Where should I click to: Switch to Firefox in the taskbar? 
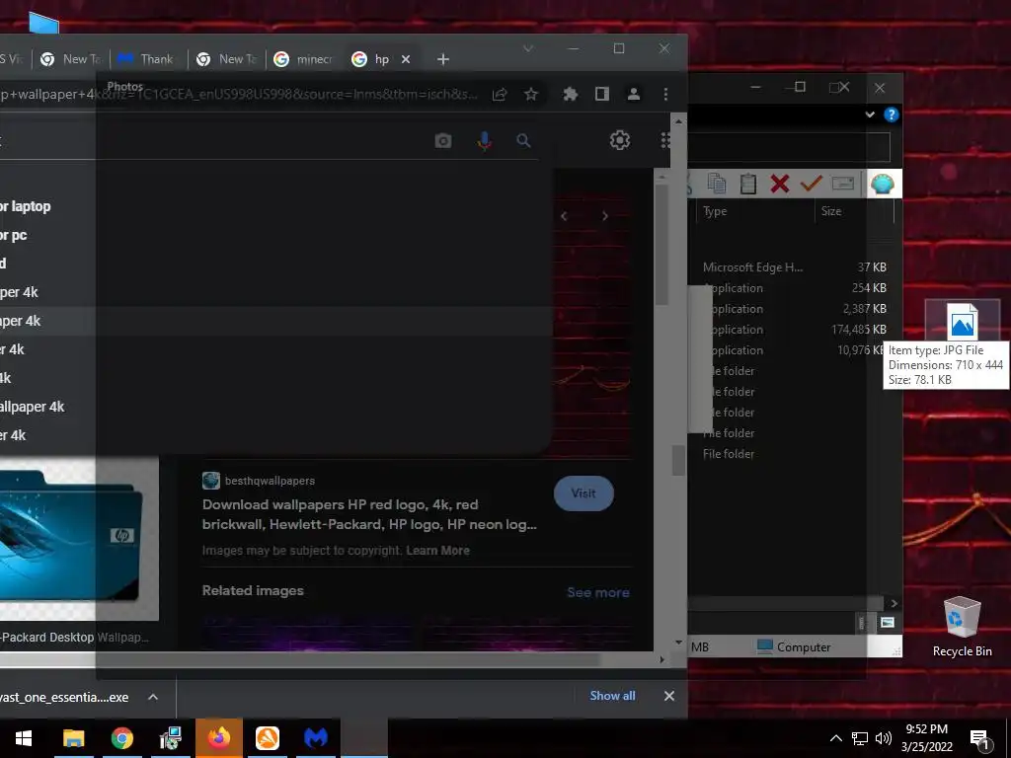click(x=219, y=738)
